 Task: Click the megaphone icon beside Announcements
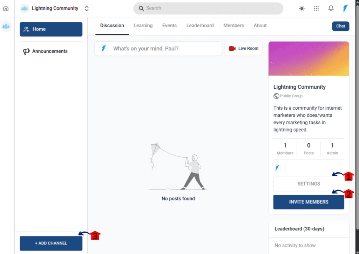click(26, 51)
